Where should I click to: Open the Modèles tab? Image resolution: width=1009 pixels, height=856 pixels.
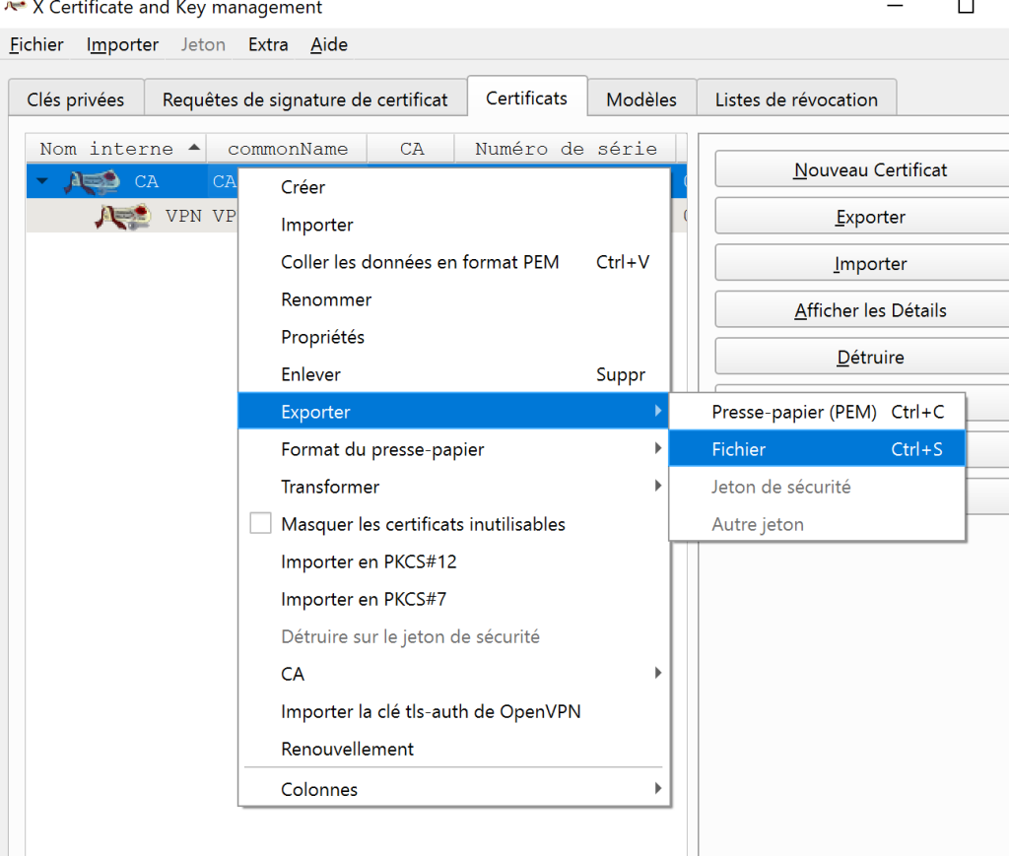point(641,99)
